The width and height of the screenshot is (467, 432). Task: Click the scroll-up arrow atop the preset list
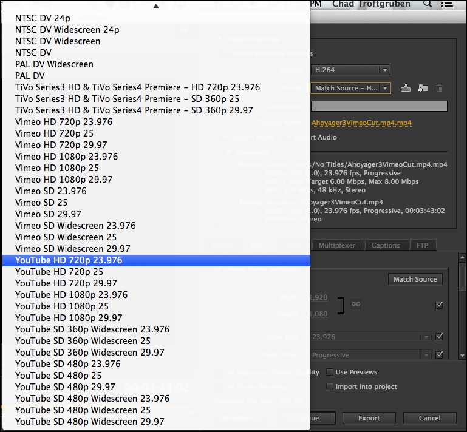click(155, 6)
